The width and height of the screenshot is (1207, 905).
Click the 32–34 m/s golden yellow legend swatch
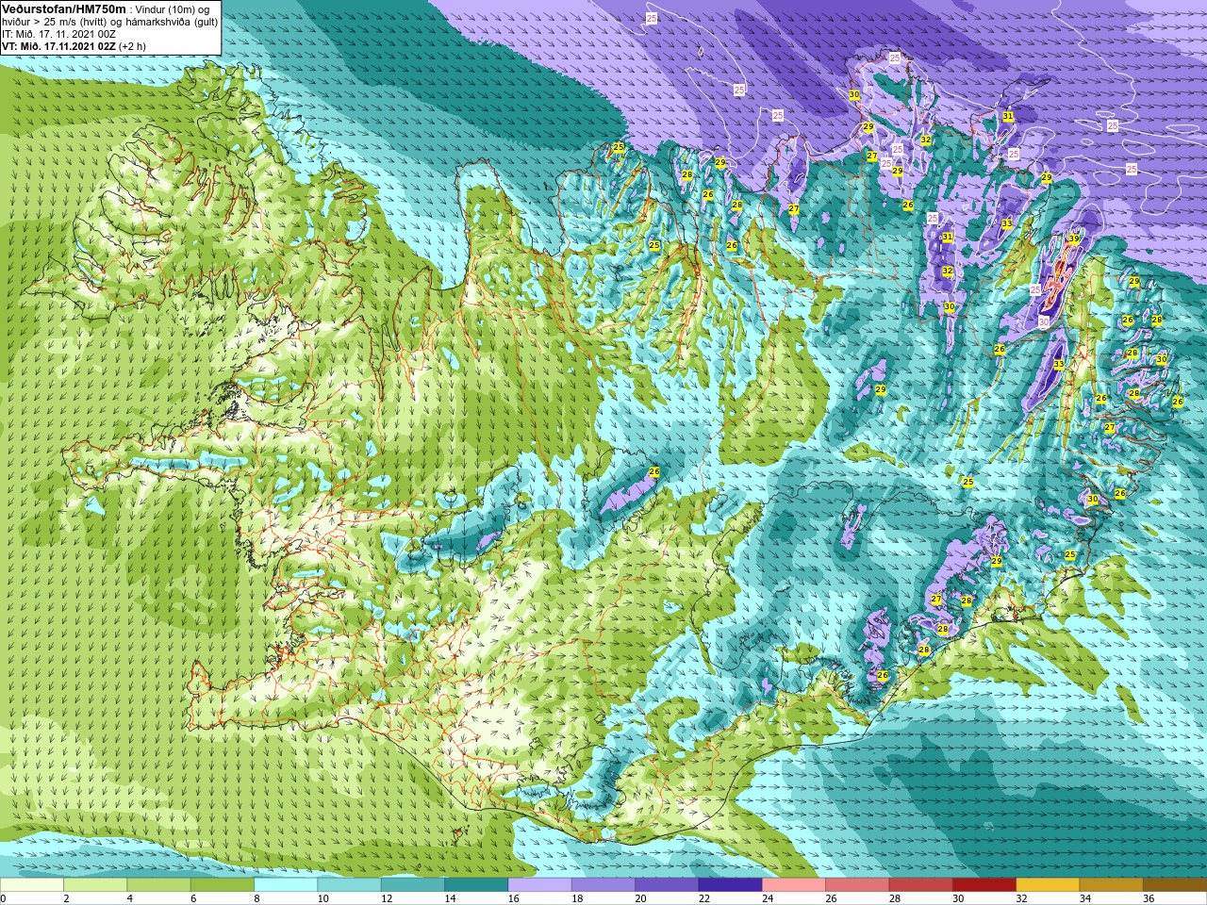(1048, 885)
